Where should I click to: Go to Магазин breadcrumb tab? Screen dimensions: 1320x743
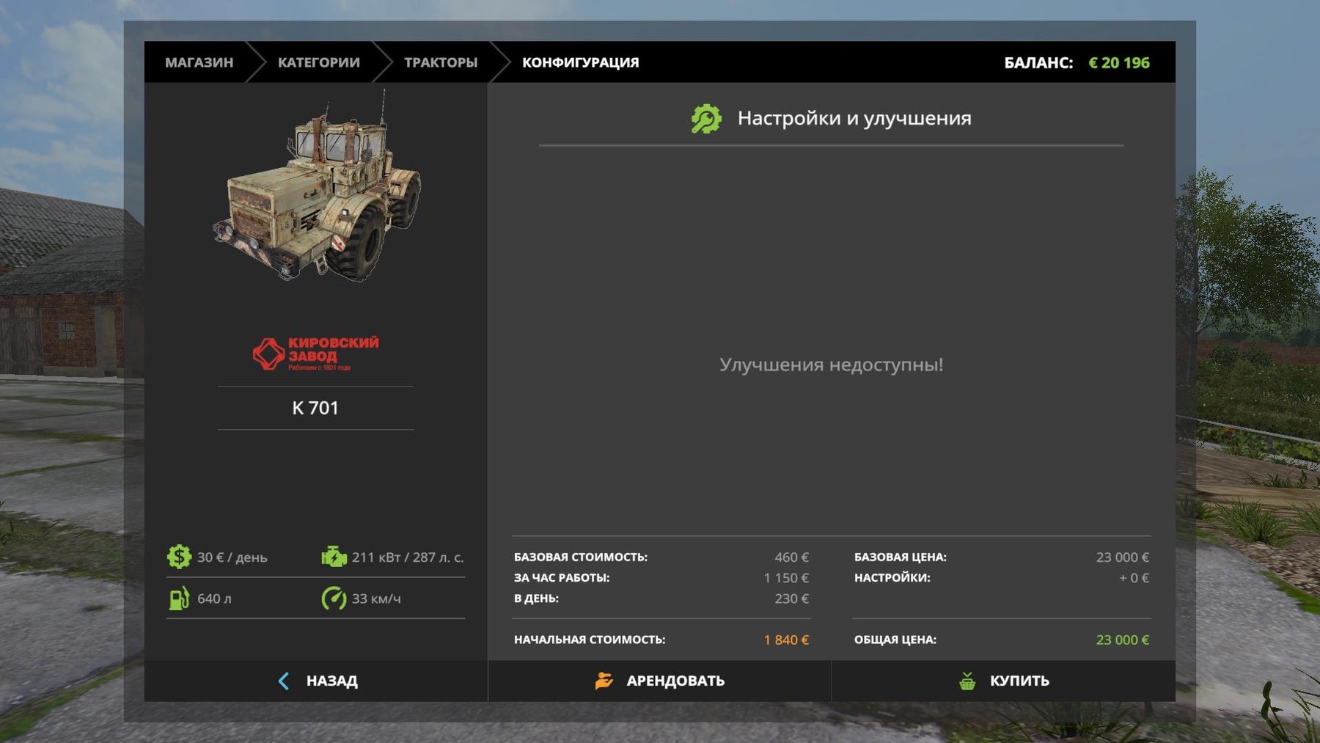point(199,62)
